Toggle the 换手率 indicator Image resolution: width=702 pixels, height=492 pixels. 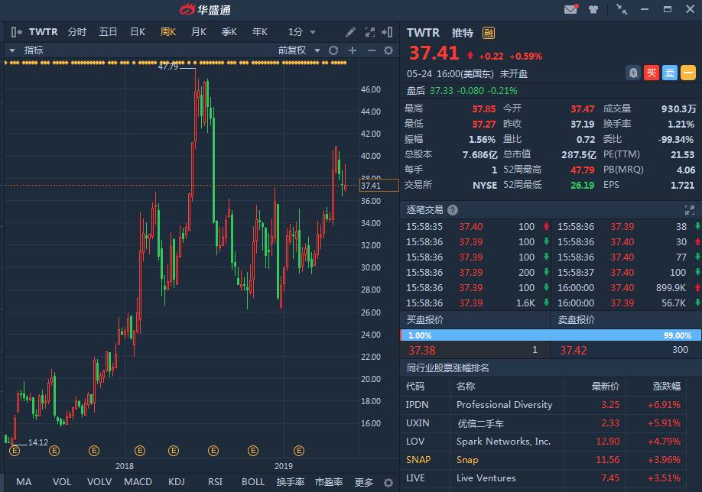tap(291, 482)
